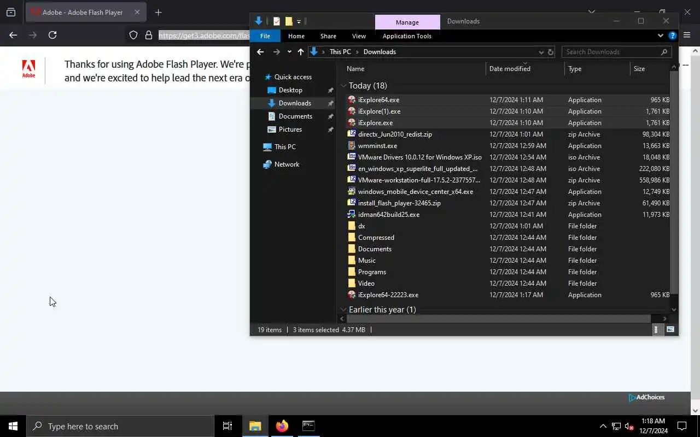
Task: Sort files by Type column
Action: point(597,69)
